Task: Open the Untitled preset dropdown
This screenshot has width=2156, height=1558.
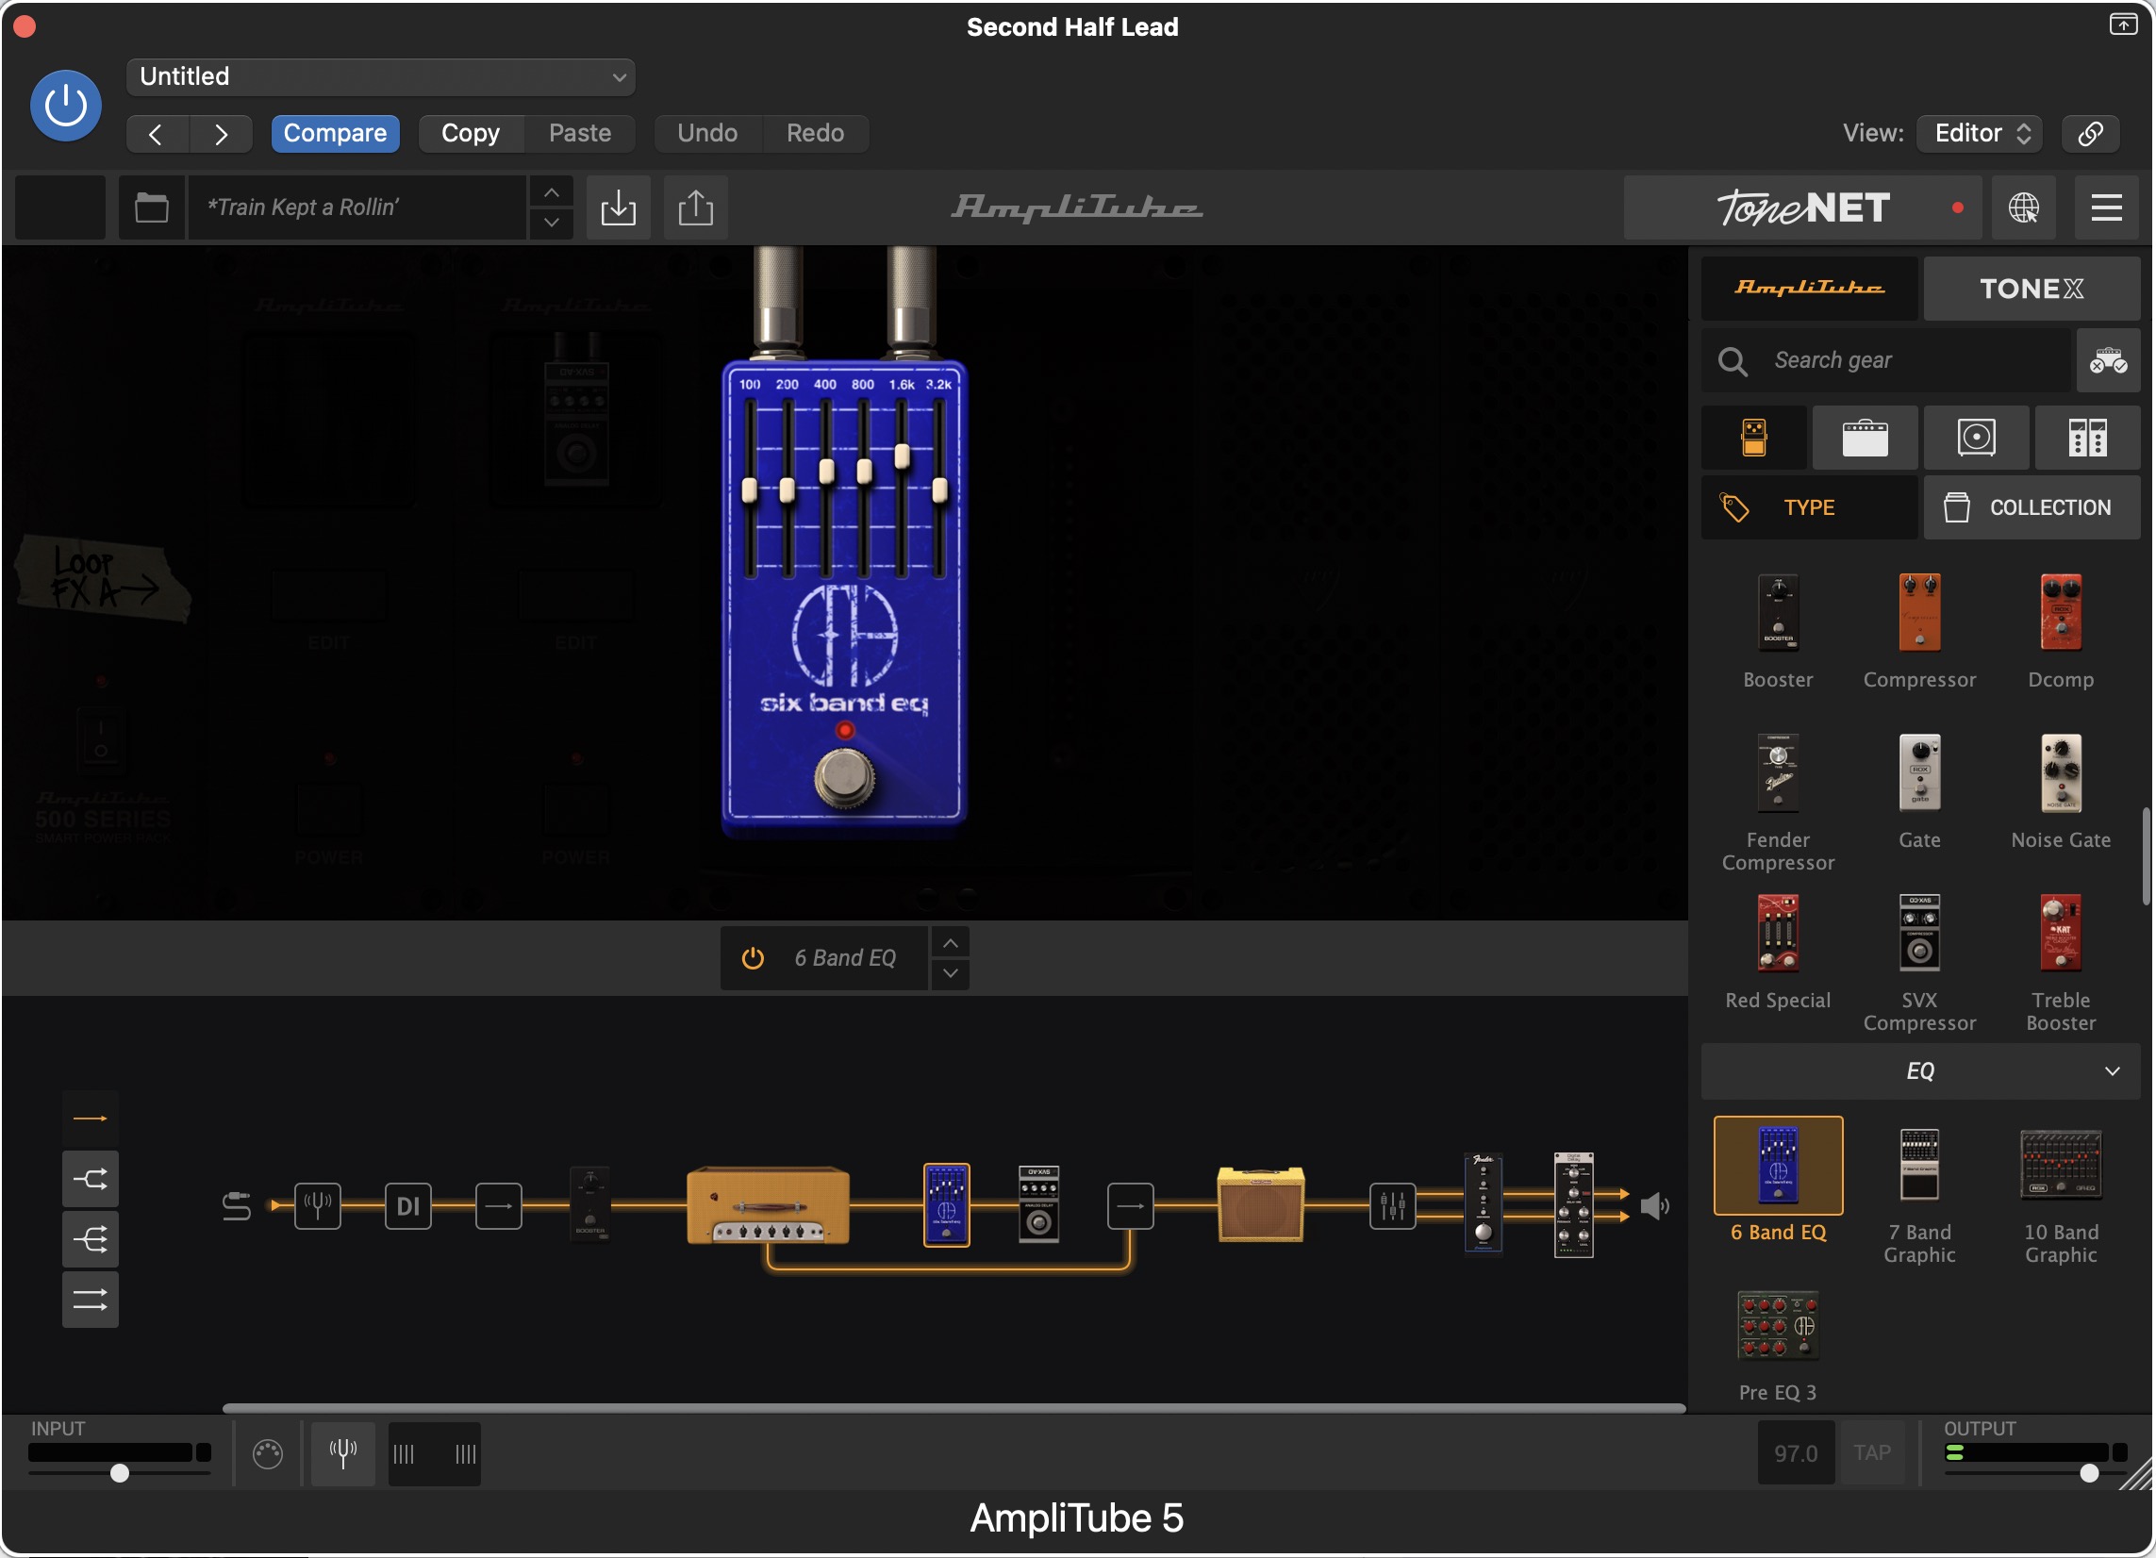Action: coord(380,76)
